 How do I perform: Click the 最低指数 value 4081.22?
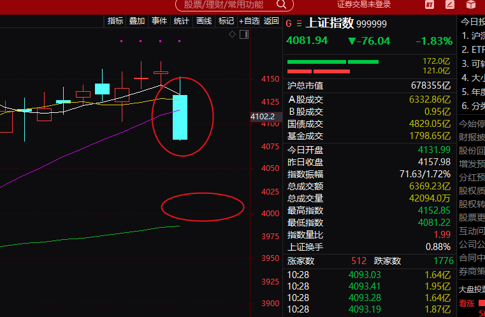coord(434,223)
